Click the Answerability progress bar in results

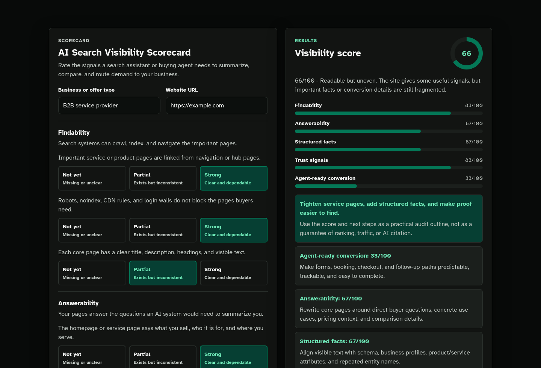389,131
